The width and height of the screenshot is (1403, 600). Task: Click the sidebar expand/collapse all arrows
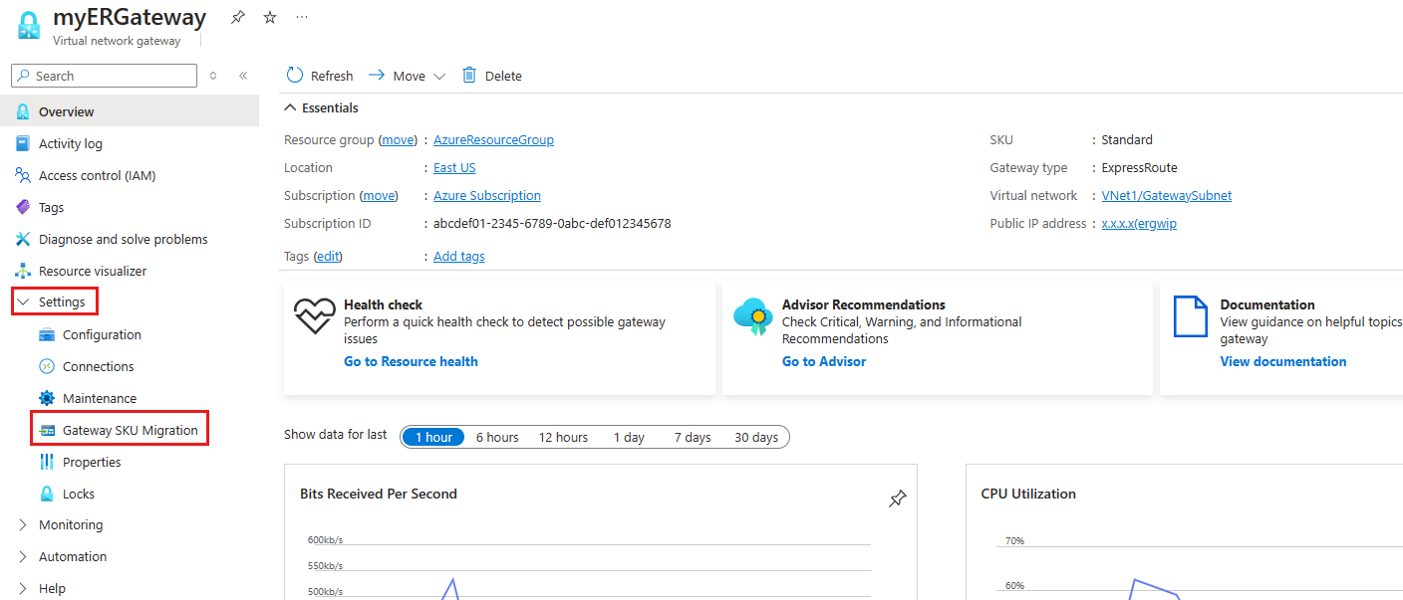click(213, 76)
